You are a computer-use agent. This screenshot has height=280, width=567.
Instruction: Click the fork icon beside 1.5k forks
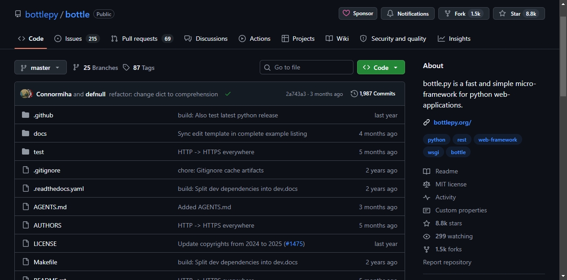pyautogui.click(x=427, y=249)
